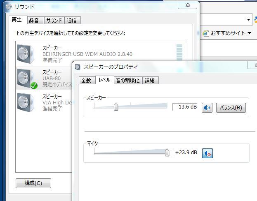Click the icon beside おすすめサイト
The width and height of the screenshot is (257, 201).
[x=206, y=33]
